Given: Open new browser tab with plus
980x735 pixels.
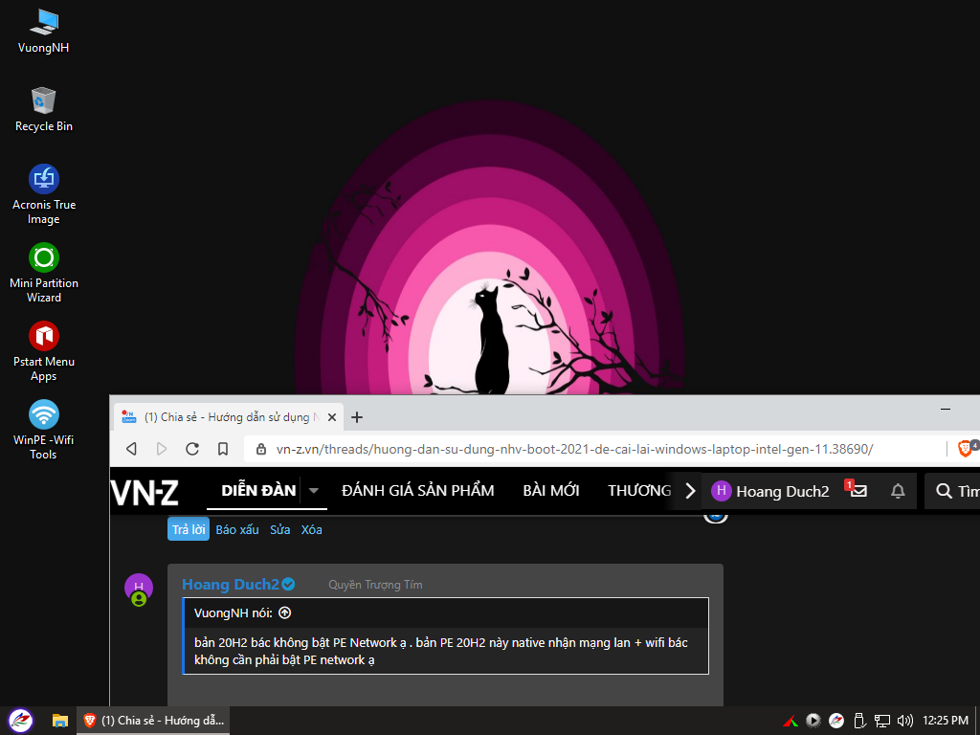Looking at the screenshot, I should [357, 417].
